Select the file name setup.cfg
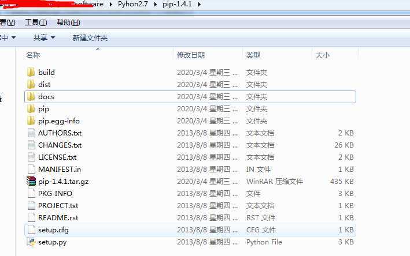 pos(53,230)
